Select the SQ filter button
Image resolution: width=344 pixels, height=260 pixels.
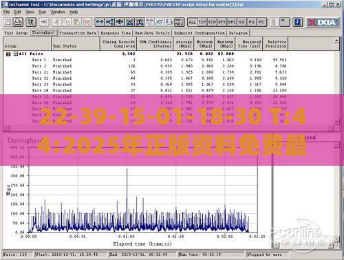click(x=241, y=22)
